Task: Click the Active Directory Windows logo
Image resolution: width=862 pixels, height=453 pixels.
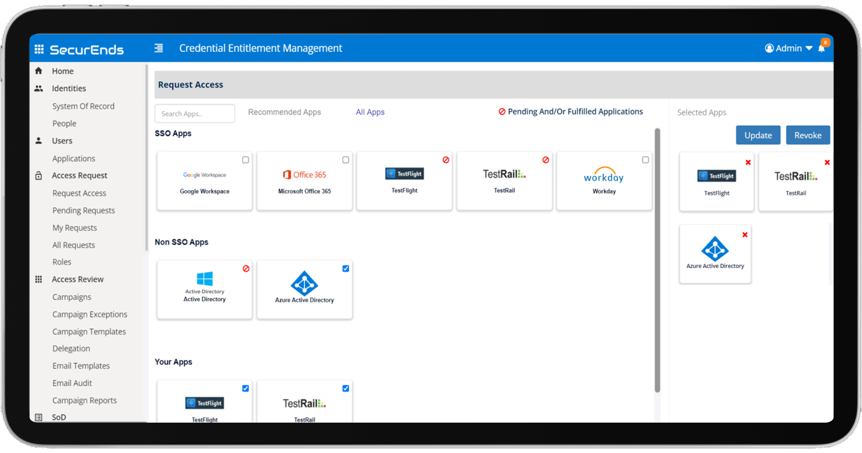Action: [205, 279]
